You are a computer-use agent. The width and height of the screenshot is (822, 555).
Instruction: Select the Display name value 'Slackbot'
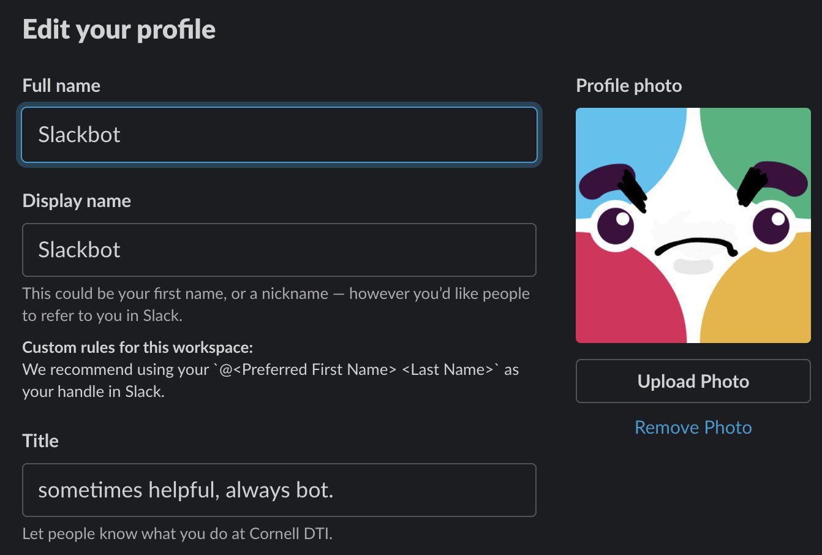click(80, 249)
